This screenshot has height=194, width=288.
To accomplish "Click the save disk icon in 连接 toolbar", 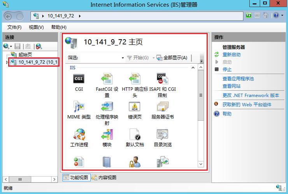I will point(18,46).
